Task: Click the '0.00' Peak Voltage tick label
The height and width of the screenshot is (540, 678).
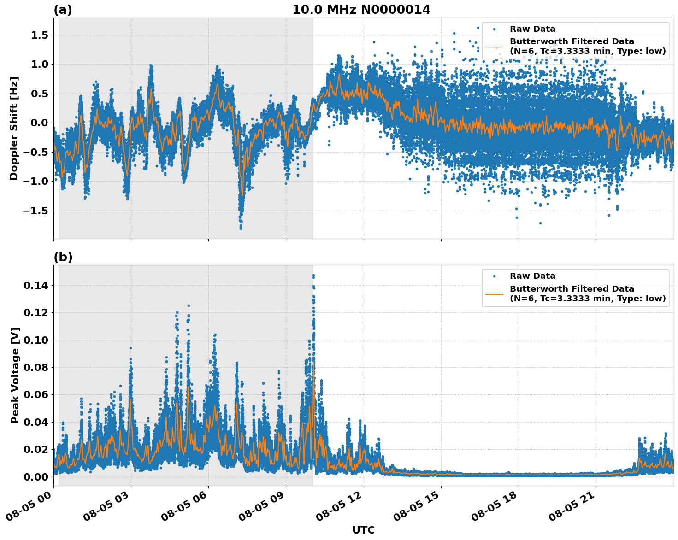Action: (36, 477)
